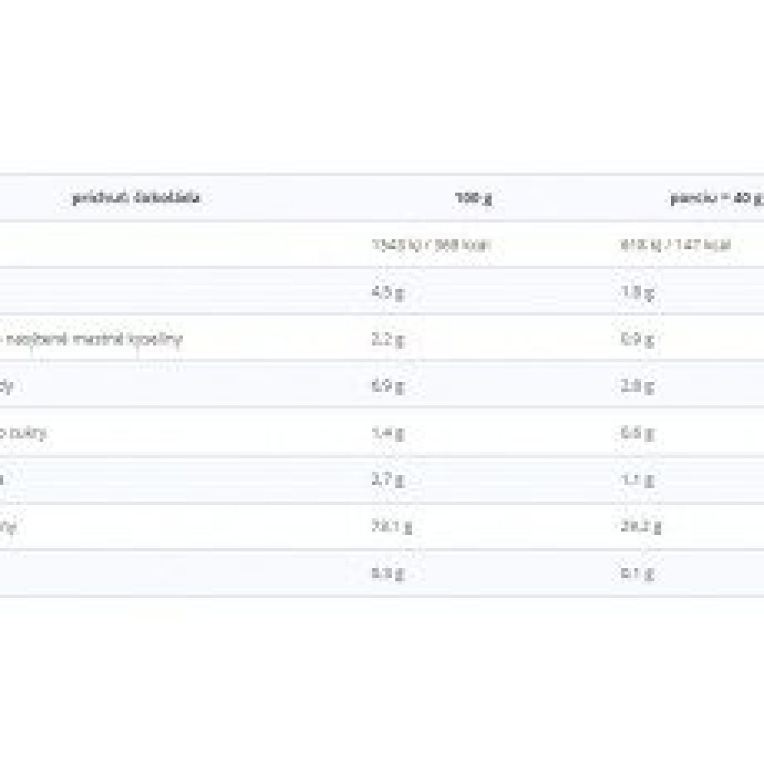The width and height of the screenshot is (764, 764).
Task: Click the 'příchuť: čokoláda' column header
Action: coord(137,198)
